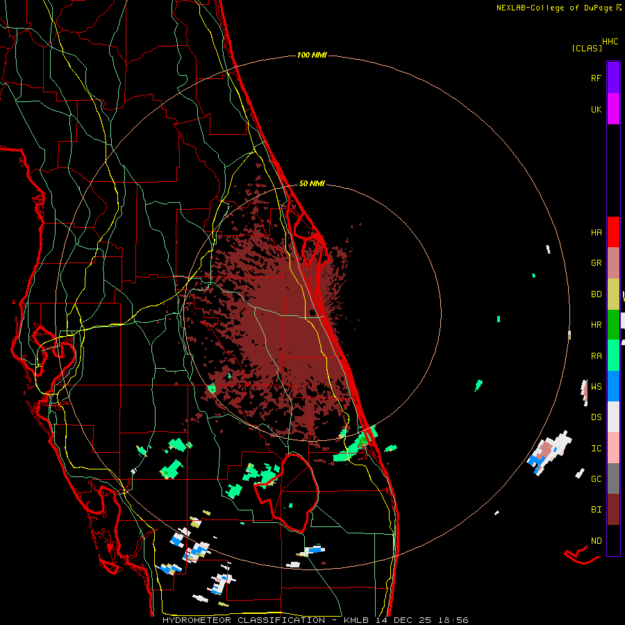This screenshot has width=625, height=625.
Task: Click the UK magenta legend swatch
Action: pyautogui.click(x=613, y=109)
